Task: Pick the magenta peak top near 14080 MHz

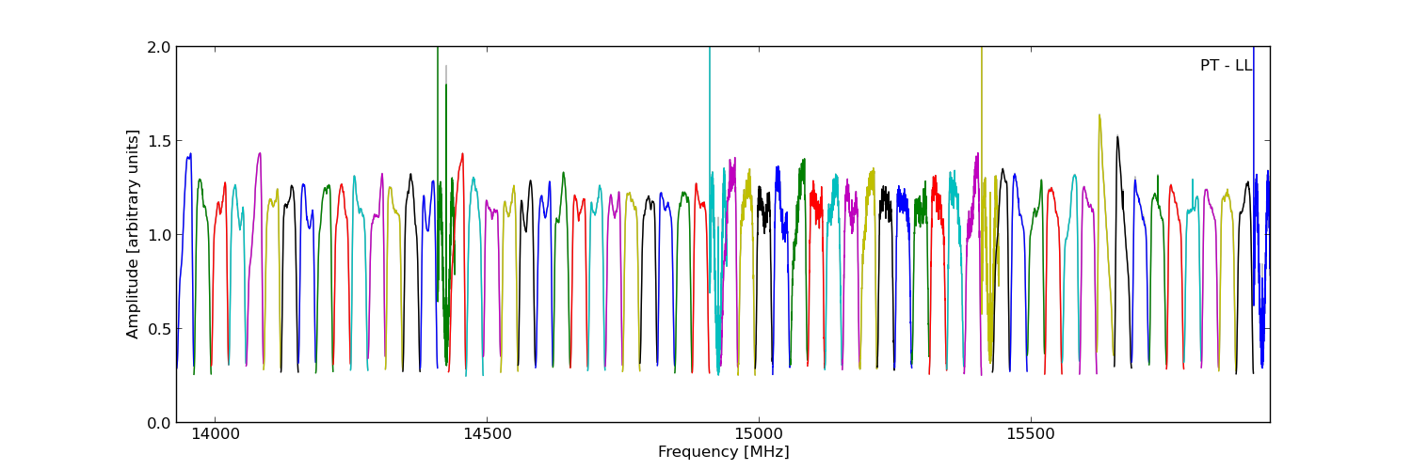Action: [x=260, y=153]
